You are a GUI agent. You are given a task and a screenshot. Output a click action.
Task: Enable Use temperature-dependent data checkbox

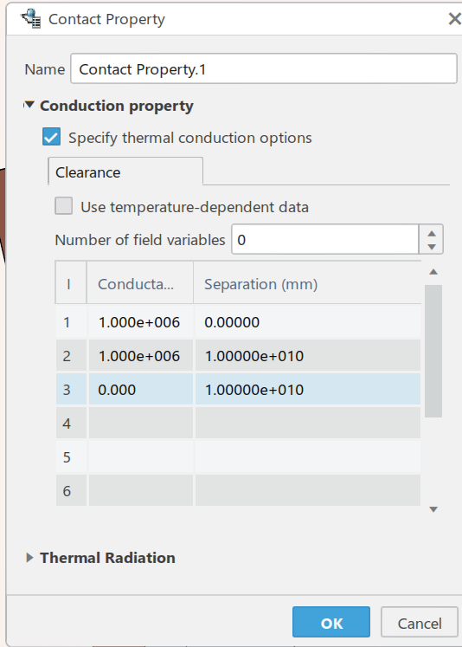tap(64, 206)
